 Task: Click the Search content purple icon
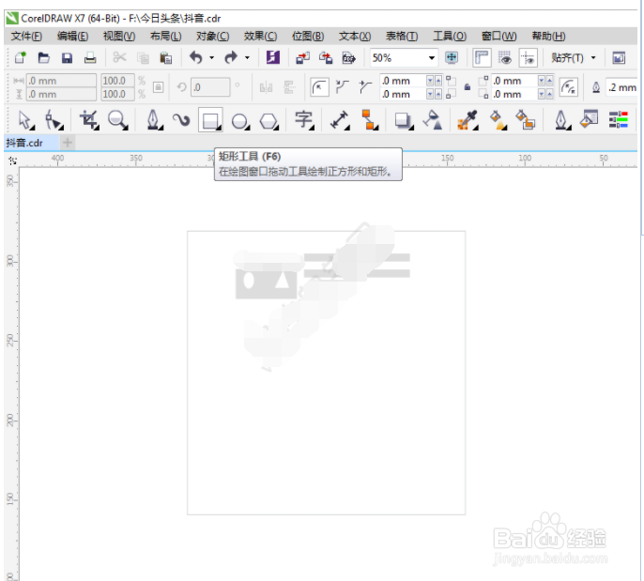(273, 57)
